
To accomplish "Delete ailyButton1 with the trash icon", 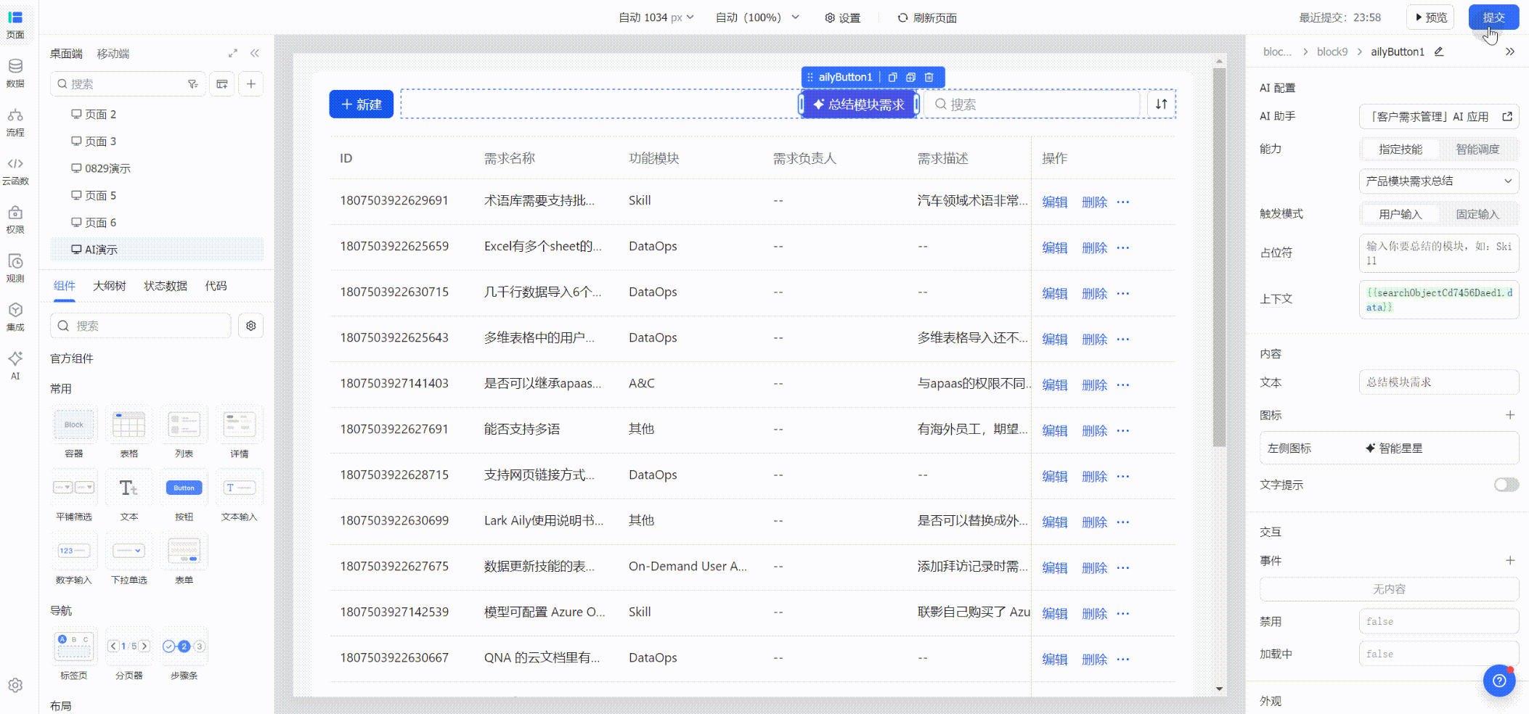I will click(929, 77).
